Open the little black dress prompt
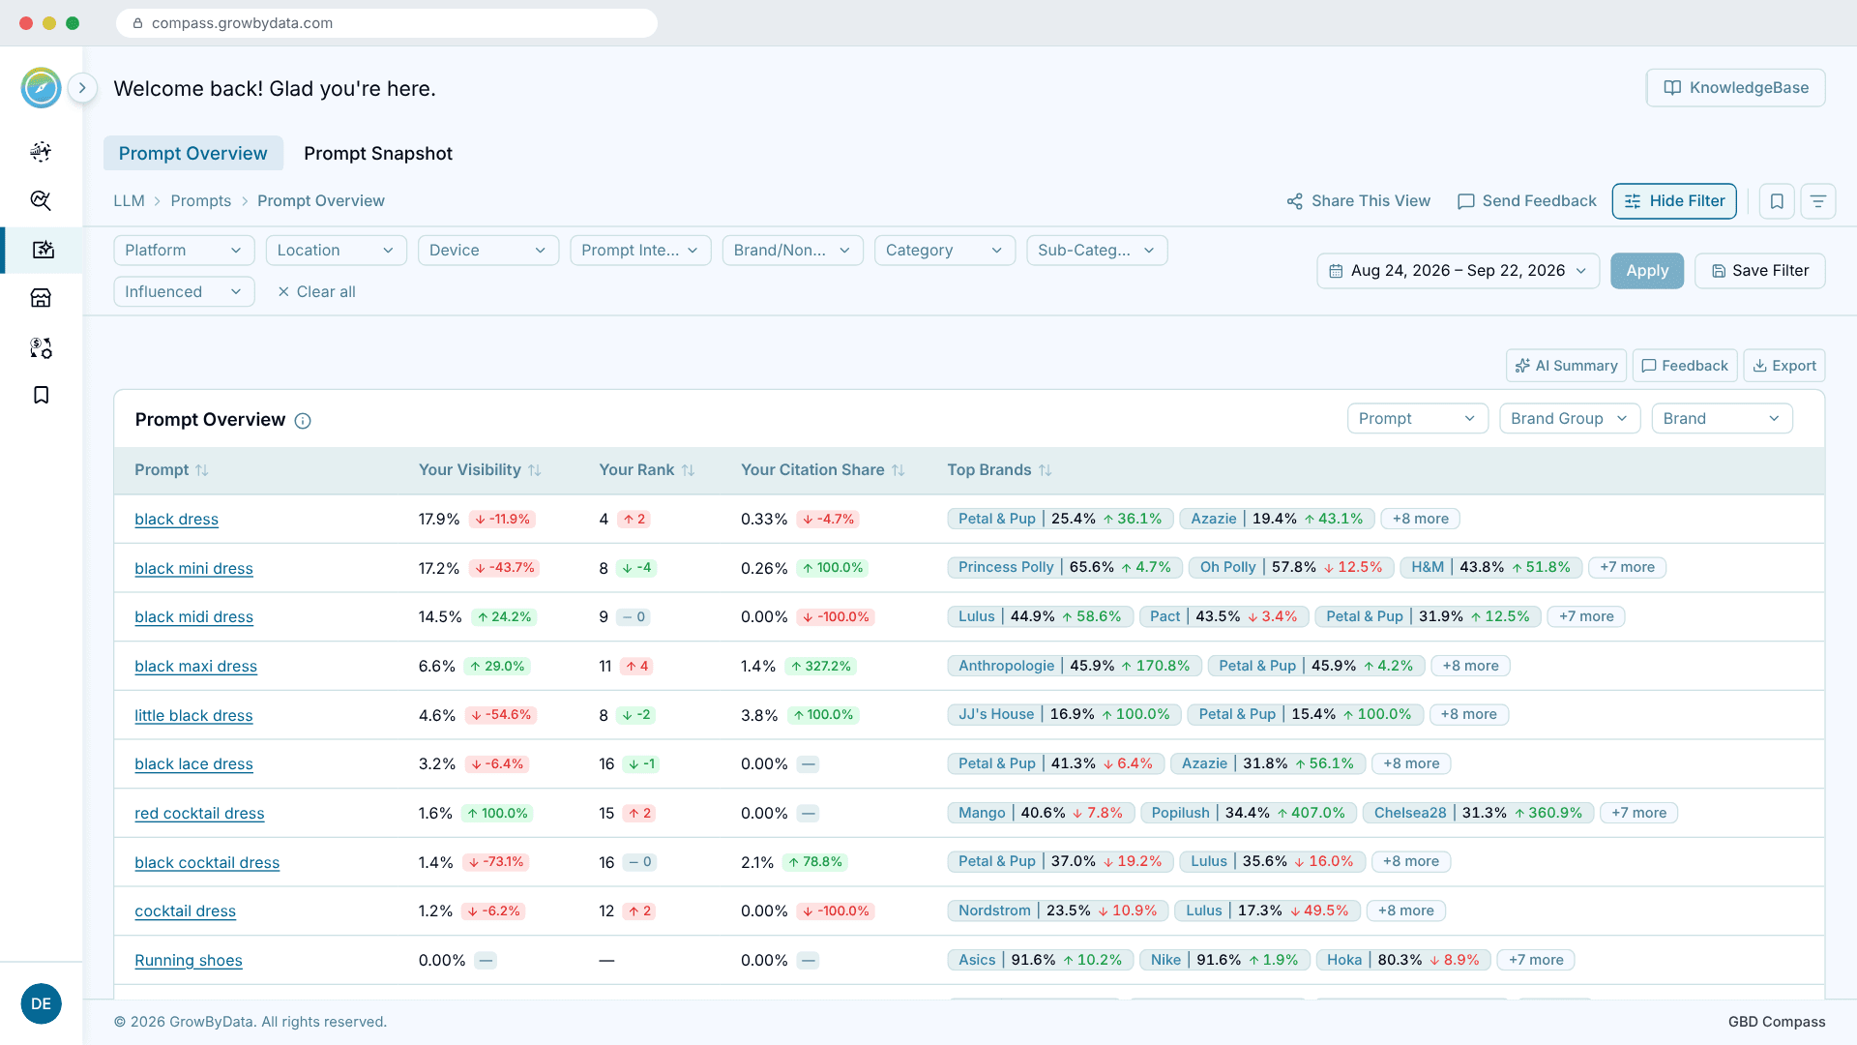 point(193,716)
